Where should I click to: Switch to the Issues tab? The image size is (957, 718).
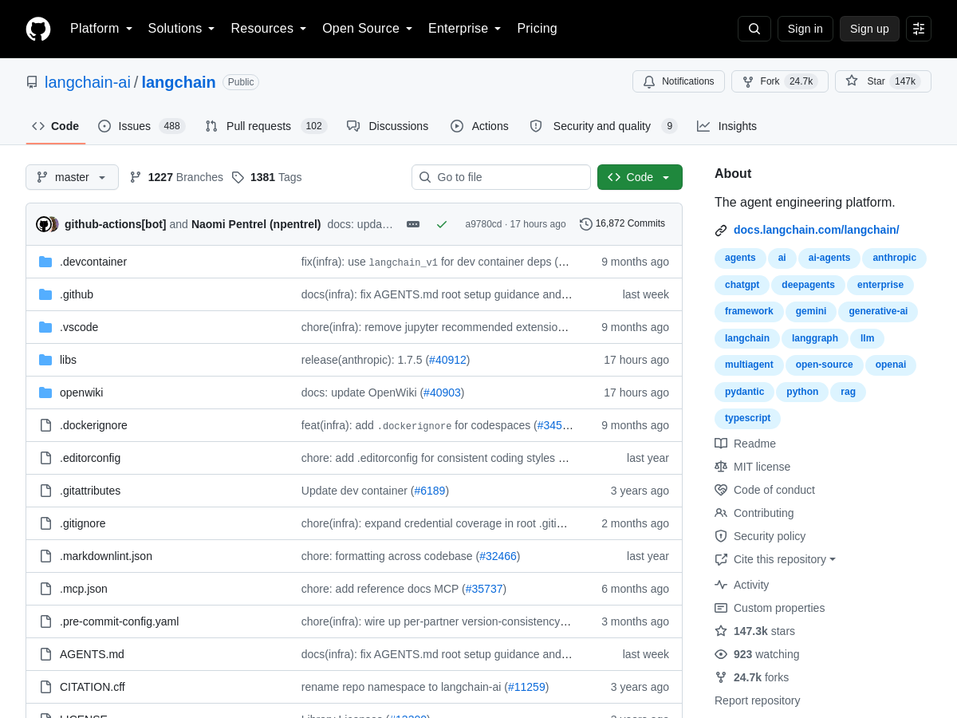142,126
